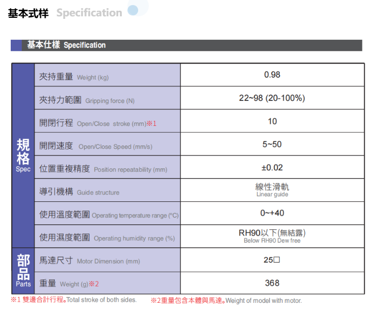
Task: Click the '使用溫度範圍 Operating temperature range' label
Action: (109, 215)
